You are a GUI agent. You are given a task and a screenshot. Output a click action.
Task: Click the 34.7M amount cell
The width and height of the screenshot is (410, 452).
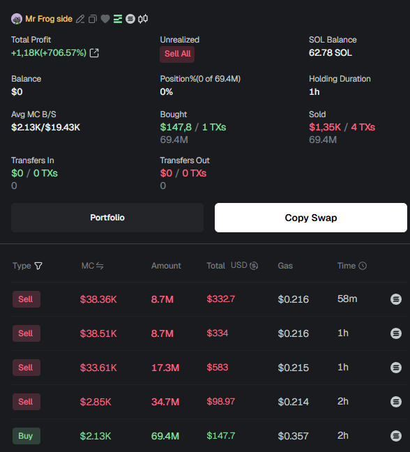point(165,402)
